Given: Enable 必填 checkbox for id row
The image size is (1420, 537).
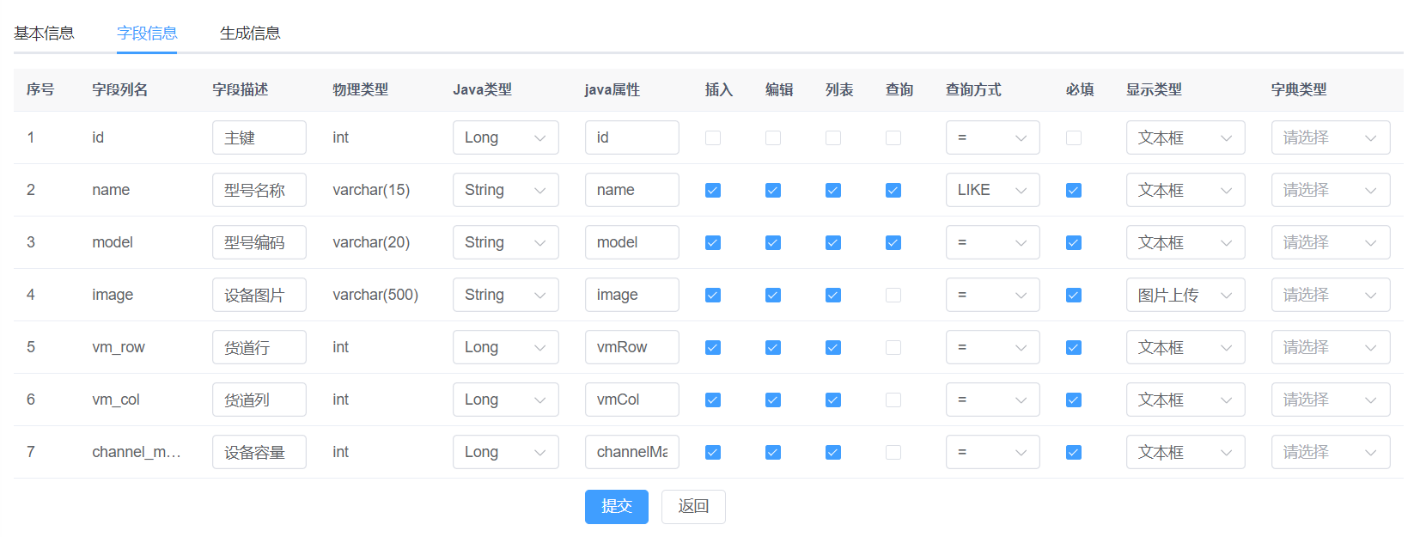Looking at the screenshot, I should coord(1074,138).
